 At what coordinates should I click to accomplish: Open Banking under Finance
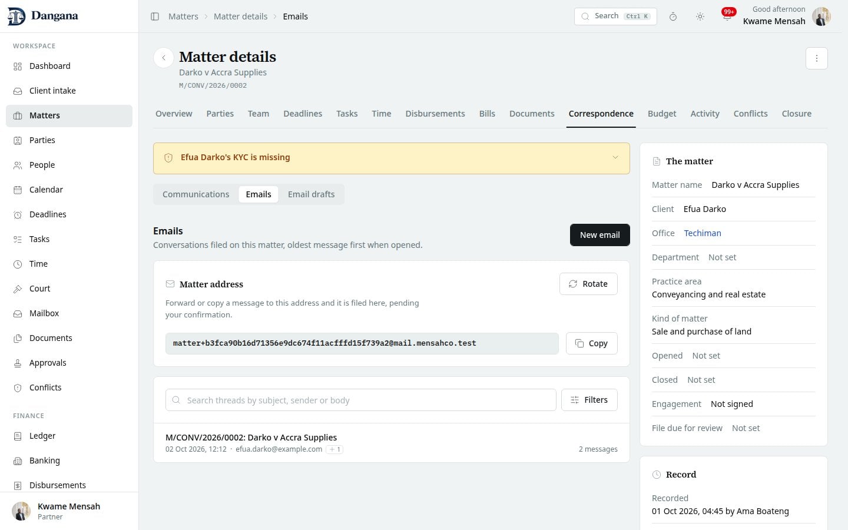point(69,461)
